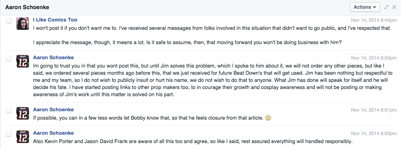Click the jersey avatar on the 8:51pm message
This screenshot has height=149, width=401.
point(23,113)
